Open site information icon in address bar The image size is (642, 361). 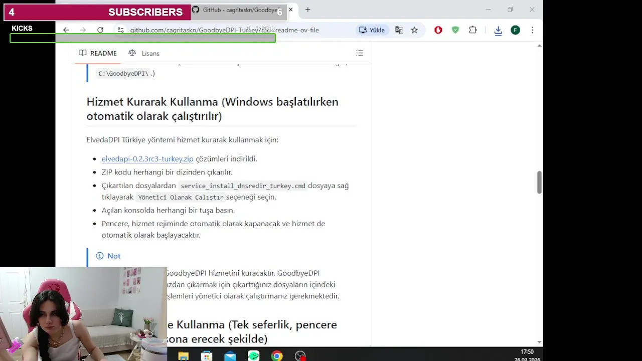(120, 30)
